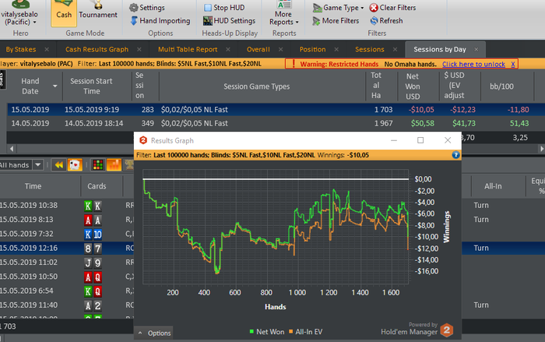
Task: Click the -$12,23 EV adjusted cell
Action: tap(462, 109)
